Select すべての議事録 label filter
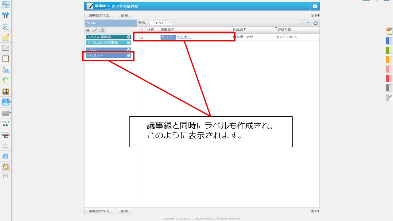 click(x=109, y=37)
